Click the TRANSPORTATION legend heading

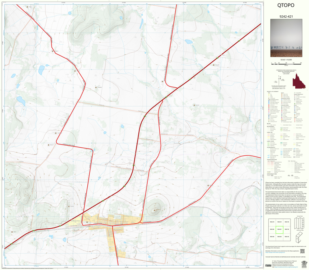pyautogui.click(x=272, y=160)
